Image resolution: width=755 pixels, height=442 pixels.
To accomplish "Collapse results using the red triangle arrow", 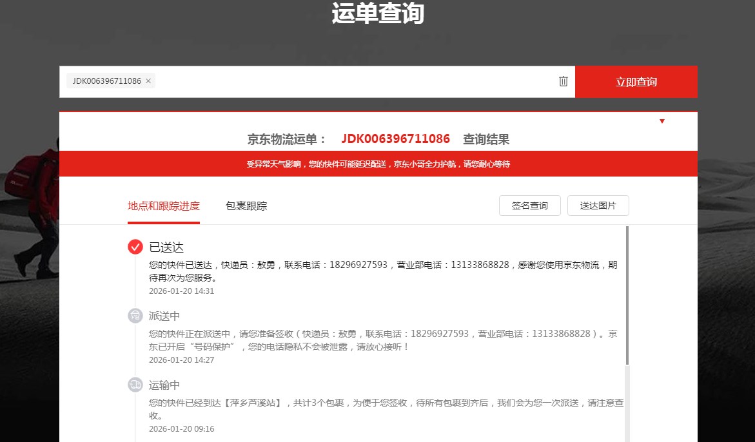I will 662,121.
